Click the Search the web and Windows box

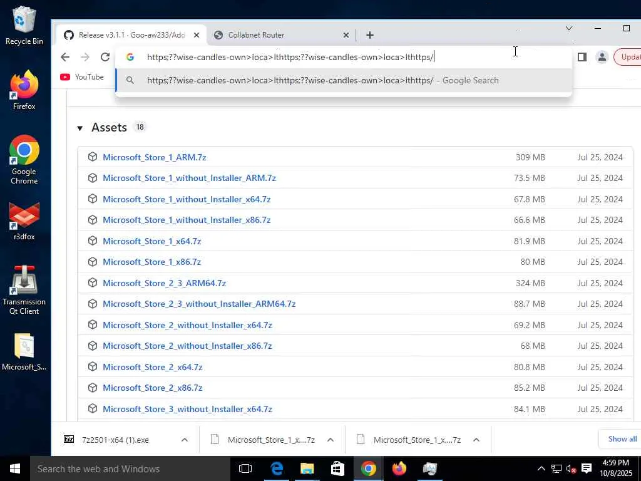130,468
